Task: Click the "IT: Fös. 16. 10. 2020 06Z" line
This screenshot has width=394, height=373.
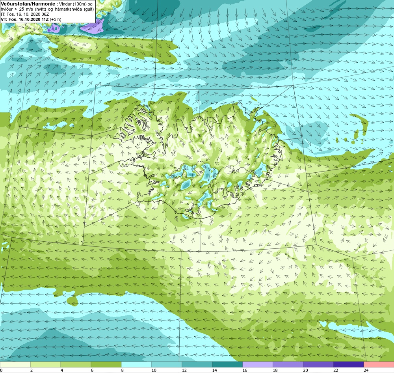Action: coord(25,14)
